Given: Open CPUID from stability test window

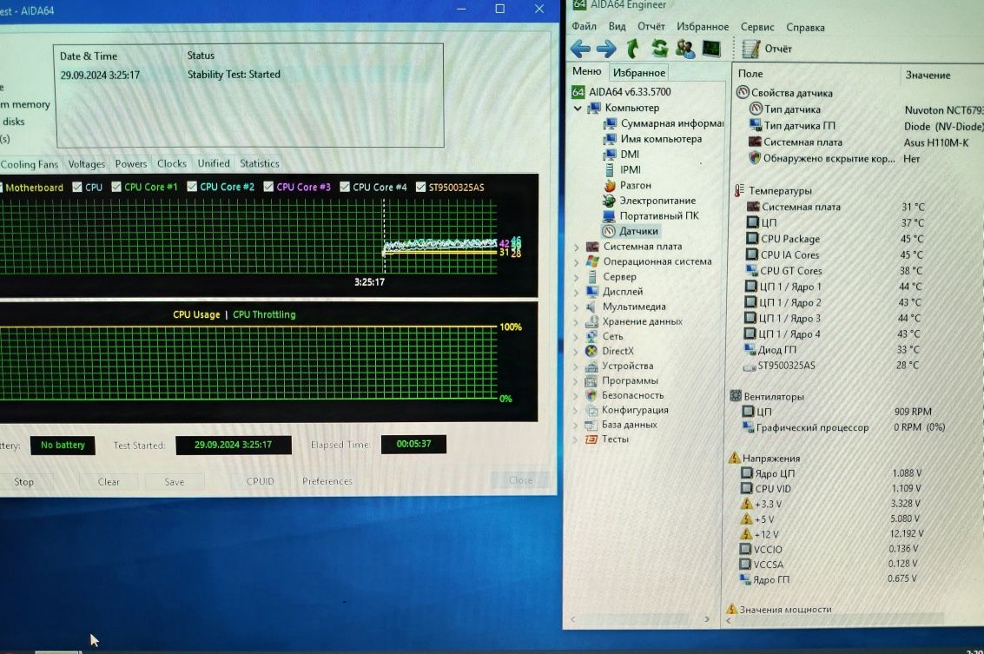Looking at the screenshot, I should (x=260, y=481).
